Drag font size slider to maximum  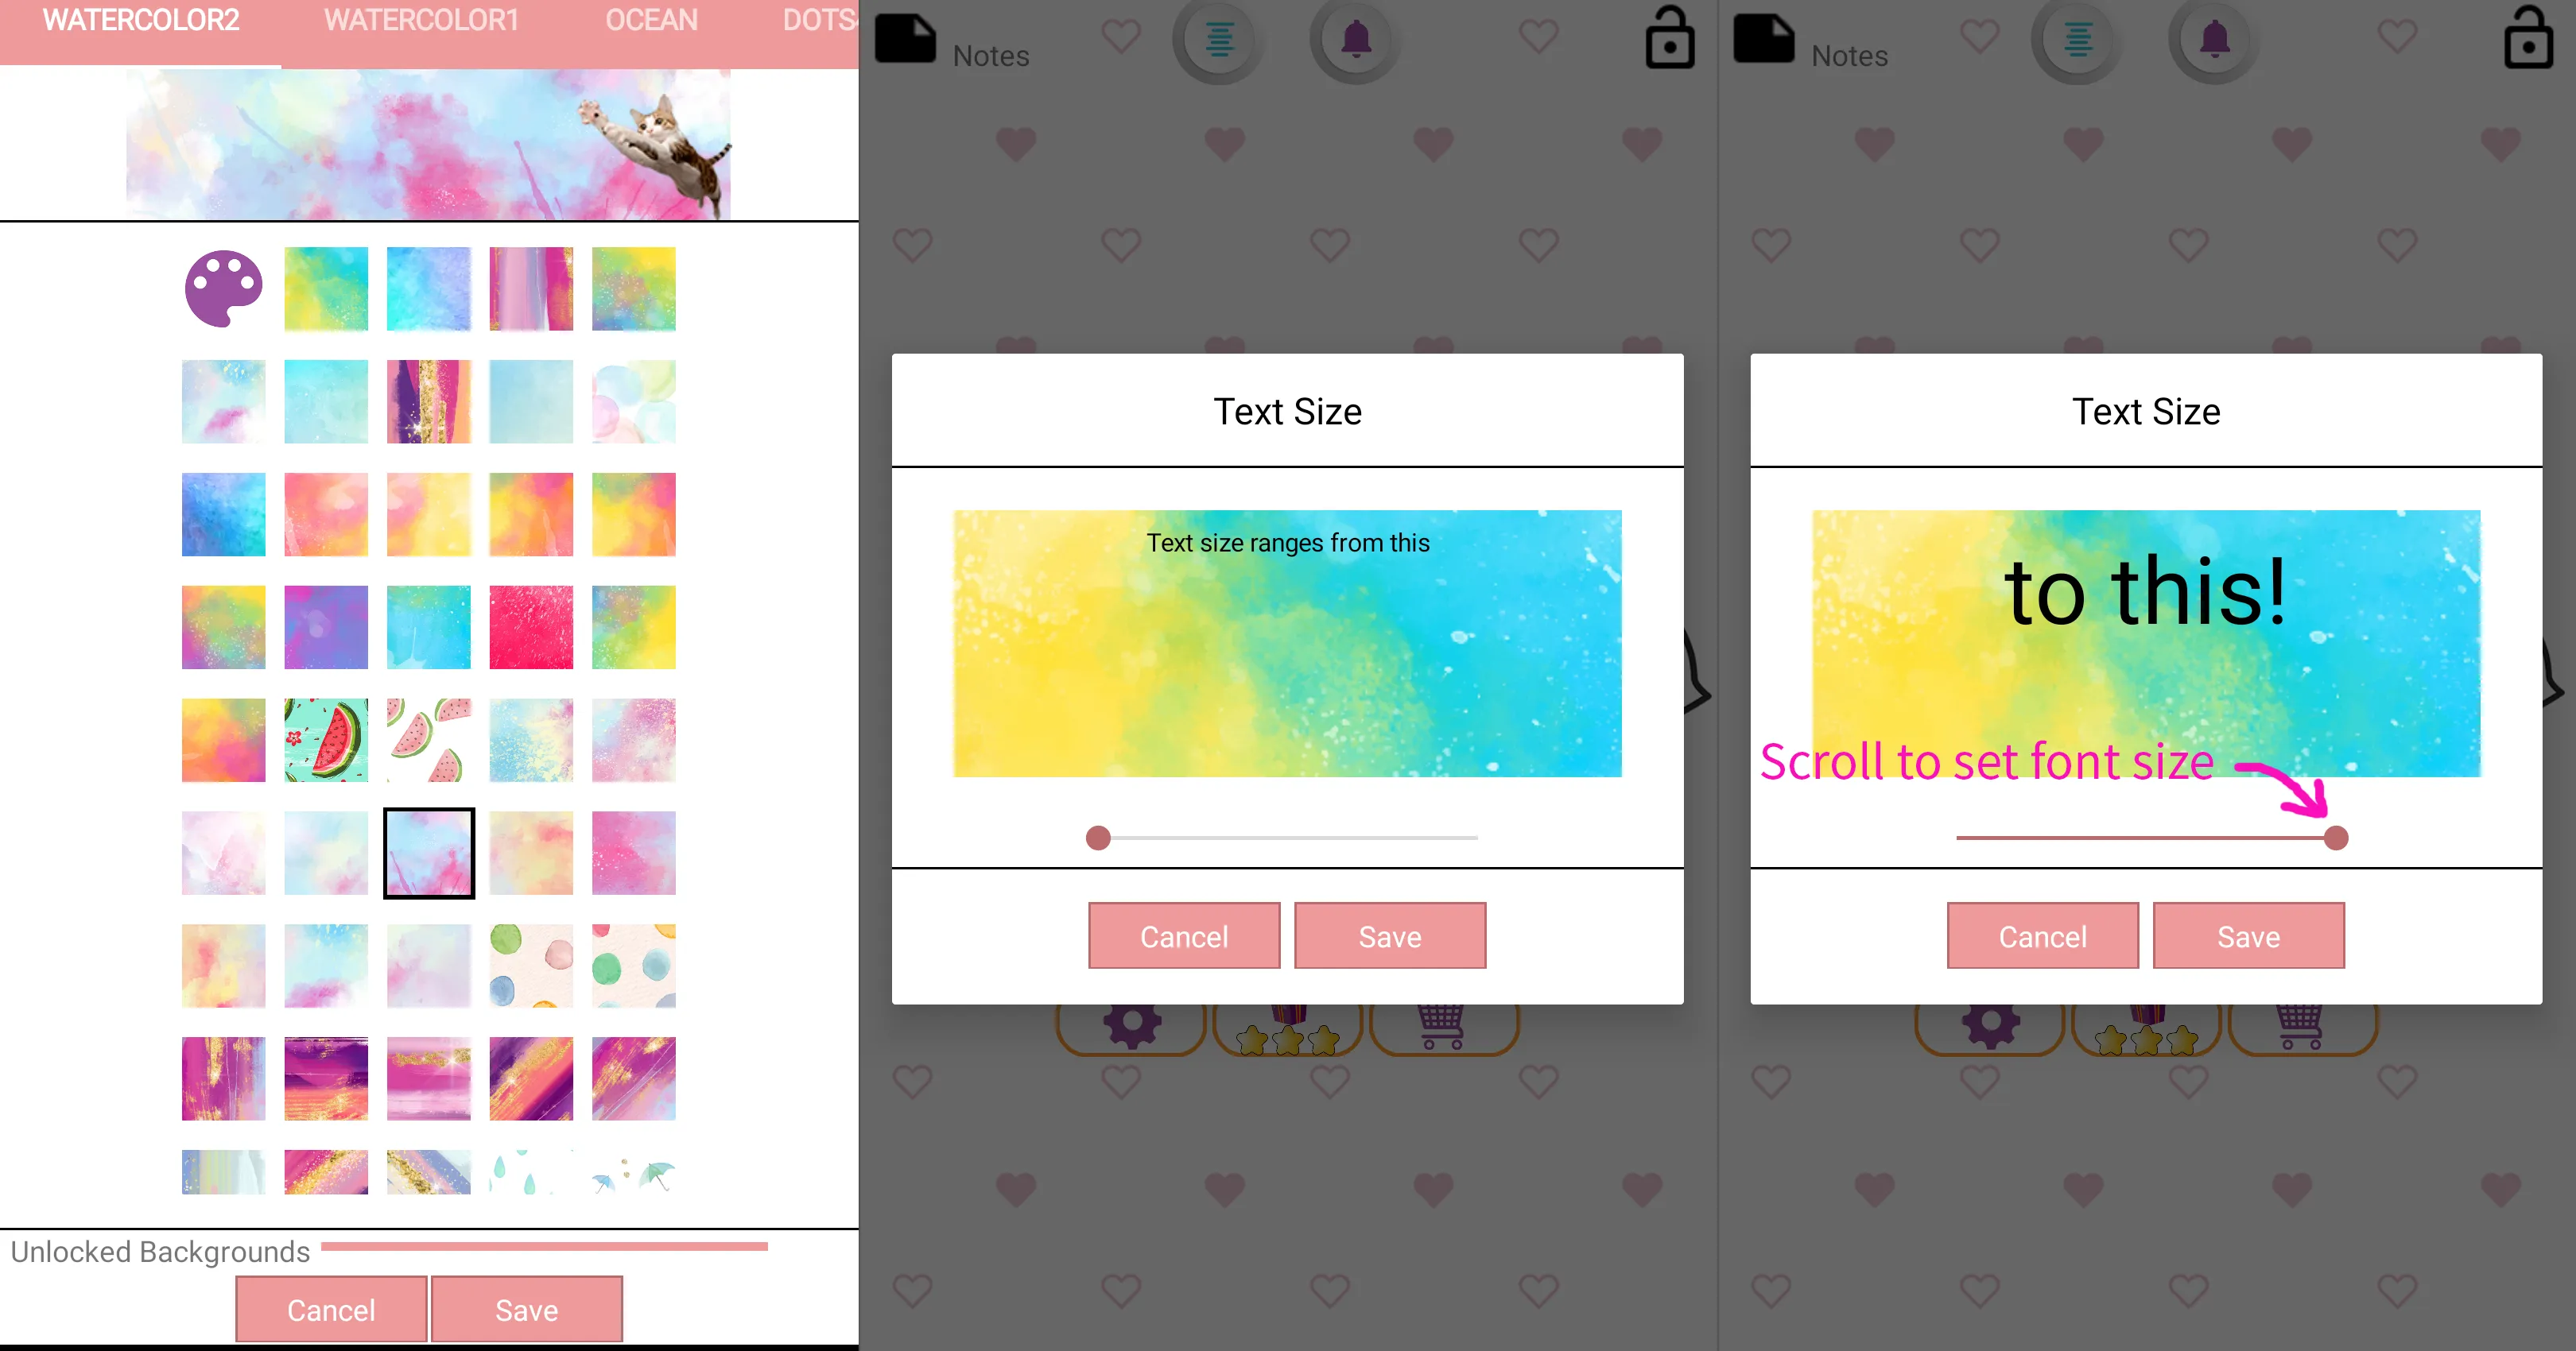2336,837
